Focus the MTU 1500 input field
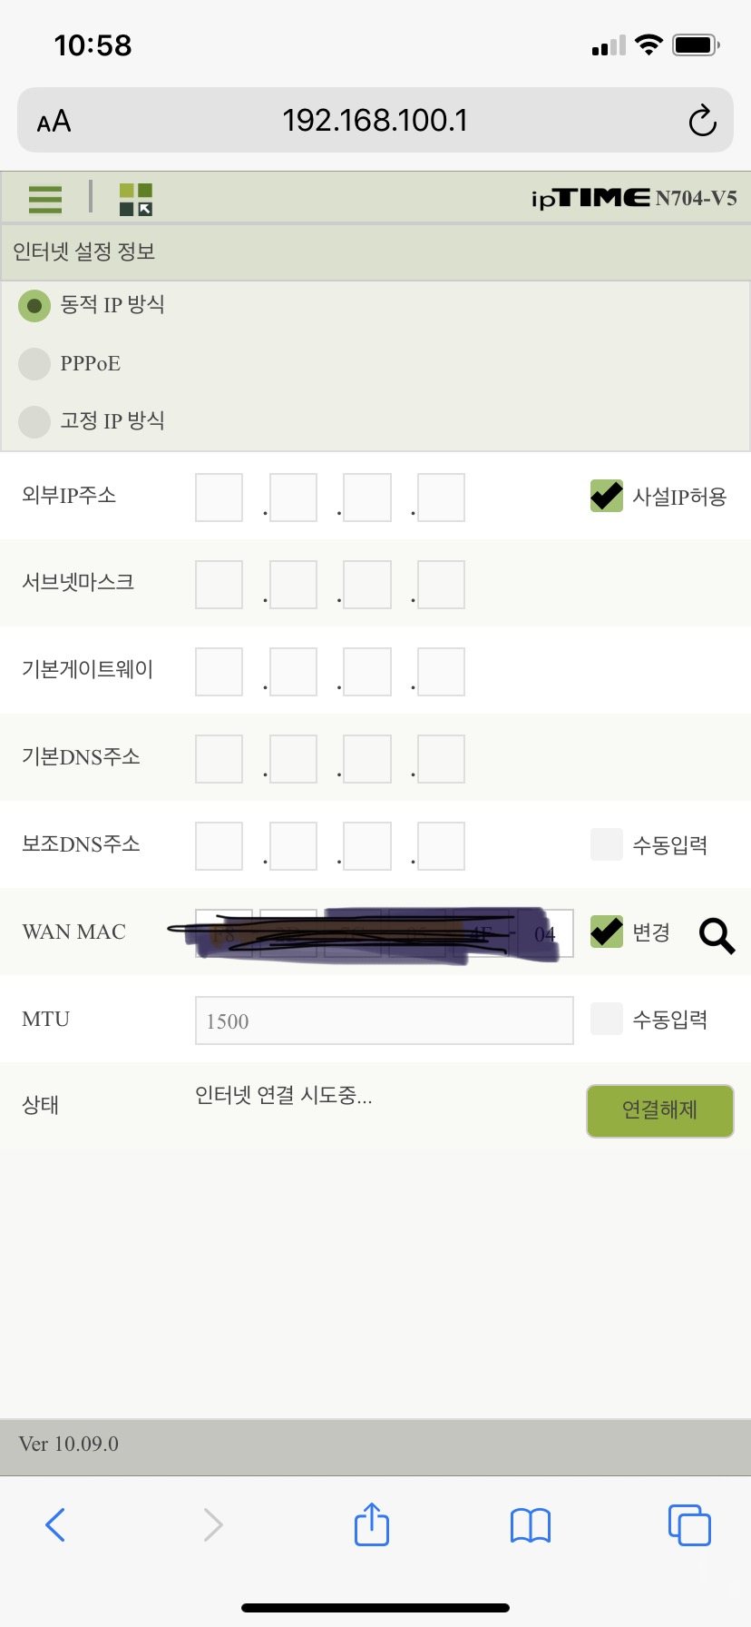Viewport: 751px width, 1627px height. point(385,1021)
